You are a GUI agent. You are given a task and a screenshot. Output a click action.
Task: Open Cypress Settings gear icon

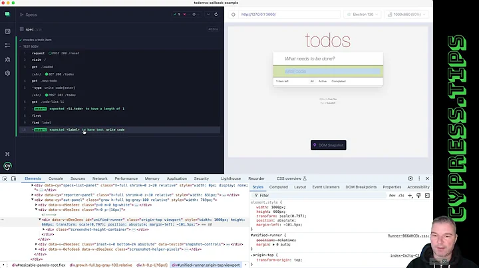click(7, 73)
